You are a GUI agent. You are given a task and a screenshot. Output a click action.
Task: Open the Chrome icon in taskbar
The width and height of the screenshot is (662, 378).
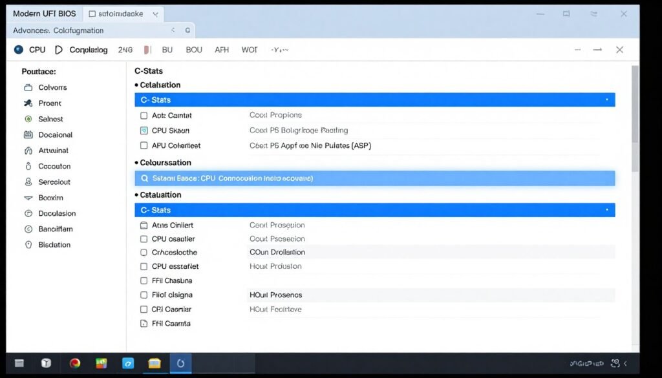click(x=75, y=364)
